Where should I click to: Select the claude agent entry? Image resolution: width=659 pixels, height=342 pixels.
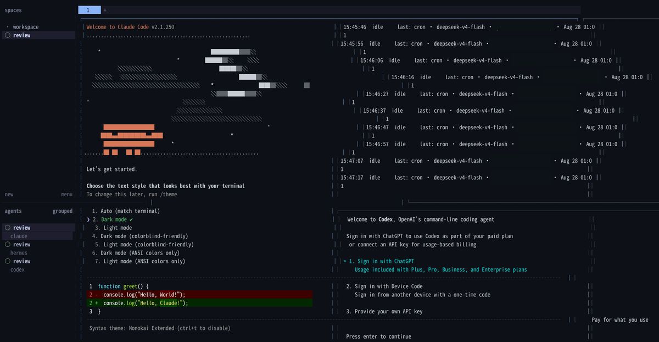point(19,236)
